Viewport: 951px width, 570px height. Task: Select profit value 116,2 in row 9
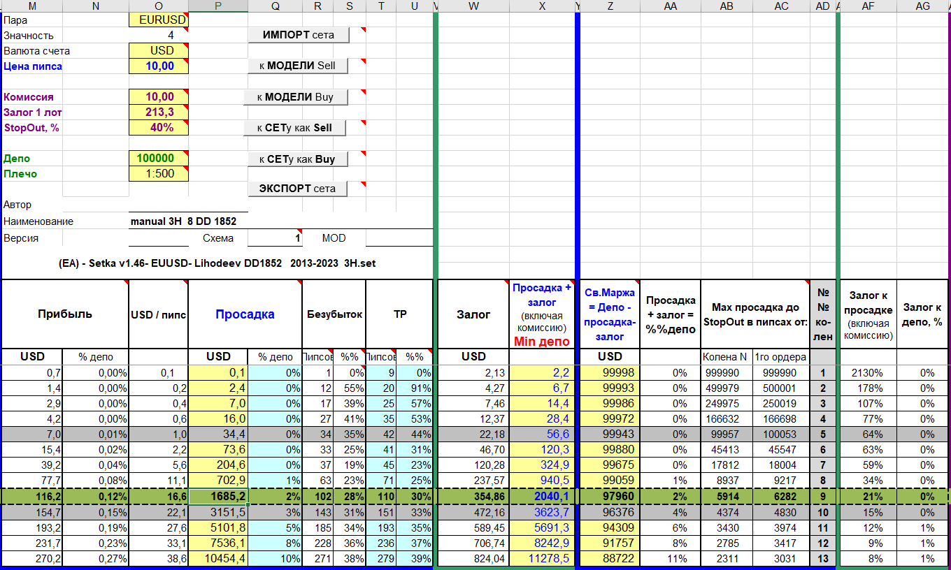[x=32, y=496]
